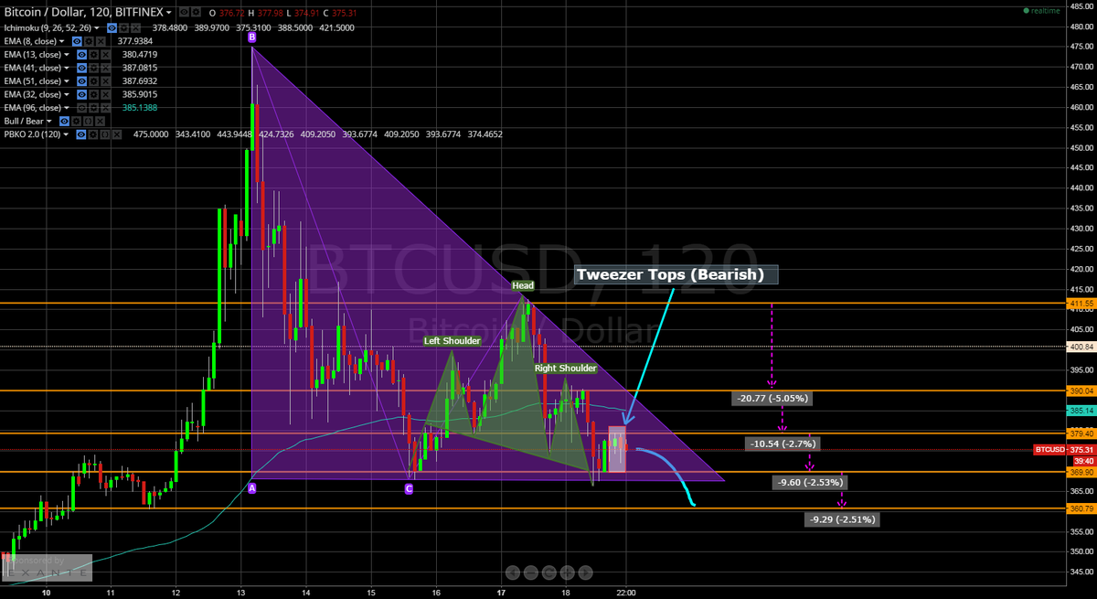This screenshot has width=1097, height=599.
Task: Select triangle pattern point B marker
Action: click(251, 37)
